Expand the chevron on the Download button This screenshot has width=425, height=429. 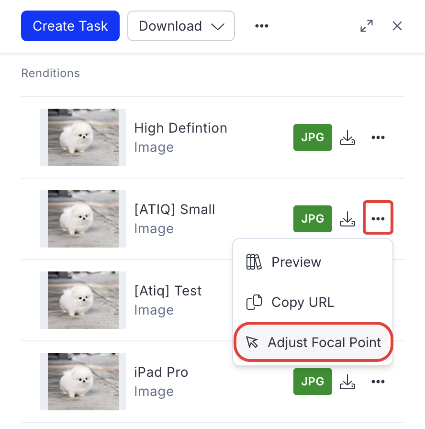point(218,26)
